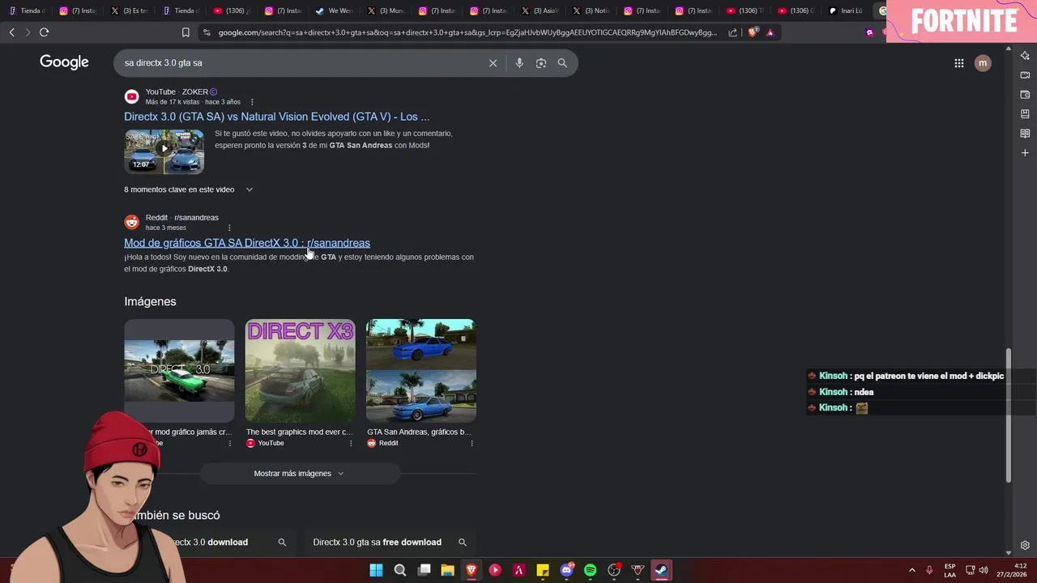Image resolution: width=1037 pixels, height=583 pixels.
Task: Open options for Reddit image result
Action: (x=472, y=443)
